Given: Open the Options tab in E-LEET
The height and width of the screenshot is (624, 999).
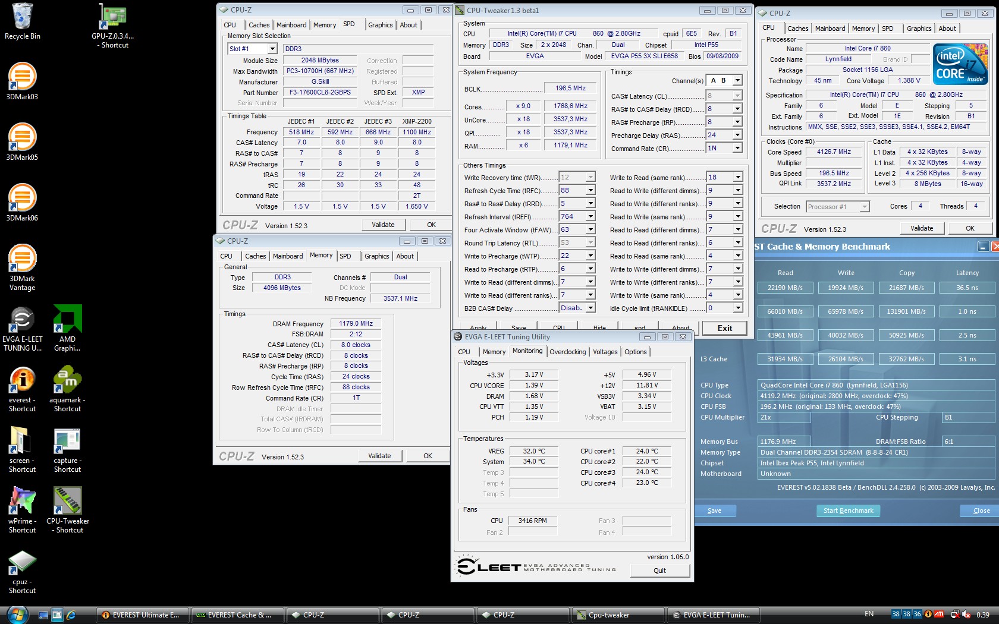Looking at the screenshot, I should click(x=635, y=352).
